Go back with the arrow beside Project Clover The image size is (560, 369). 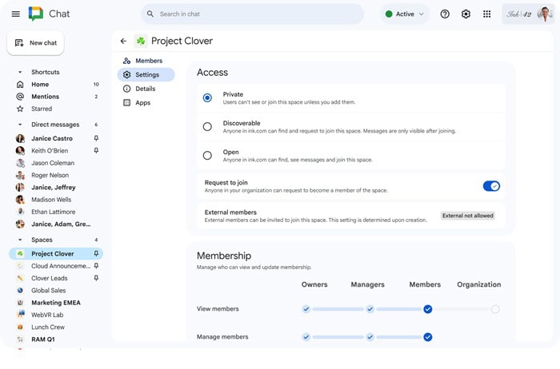point(123,41)
